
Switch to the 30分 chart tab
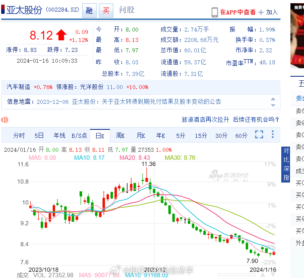221,135
